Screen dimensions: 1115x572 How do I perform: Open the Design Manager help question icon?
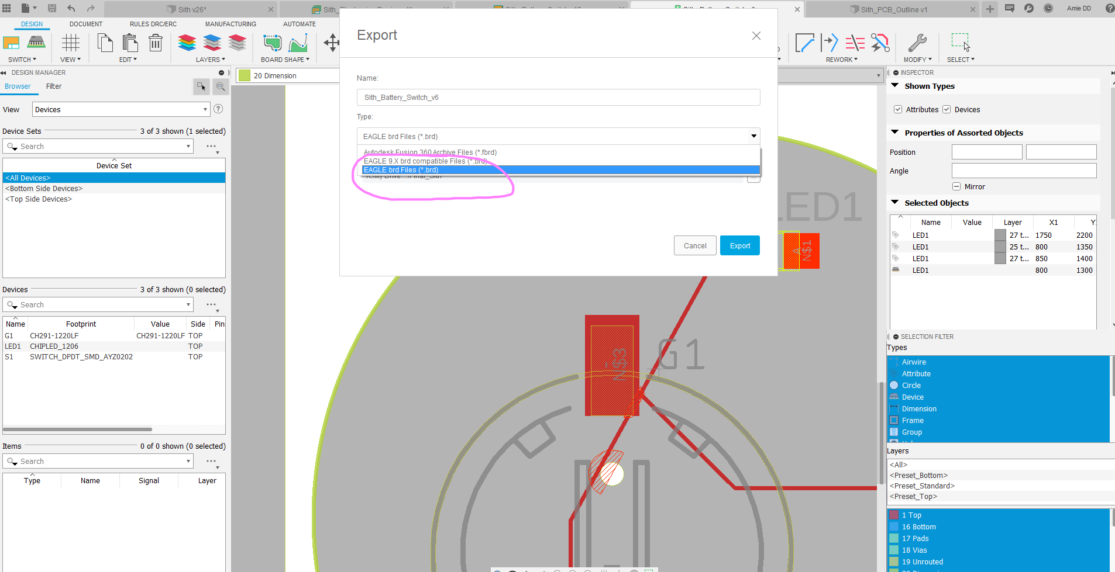218,109
